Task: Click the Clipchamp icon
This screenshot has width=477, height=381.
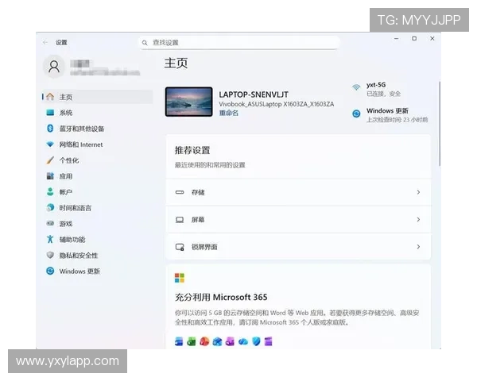Action: pos(269,341)
